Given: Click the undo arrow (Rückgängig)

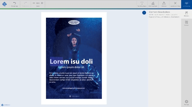Looking at the screenshot, I should [x=15, y=4].
